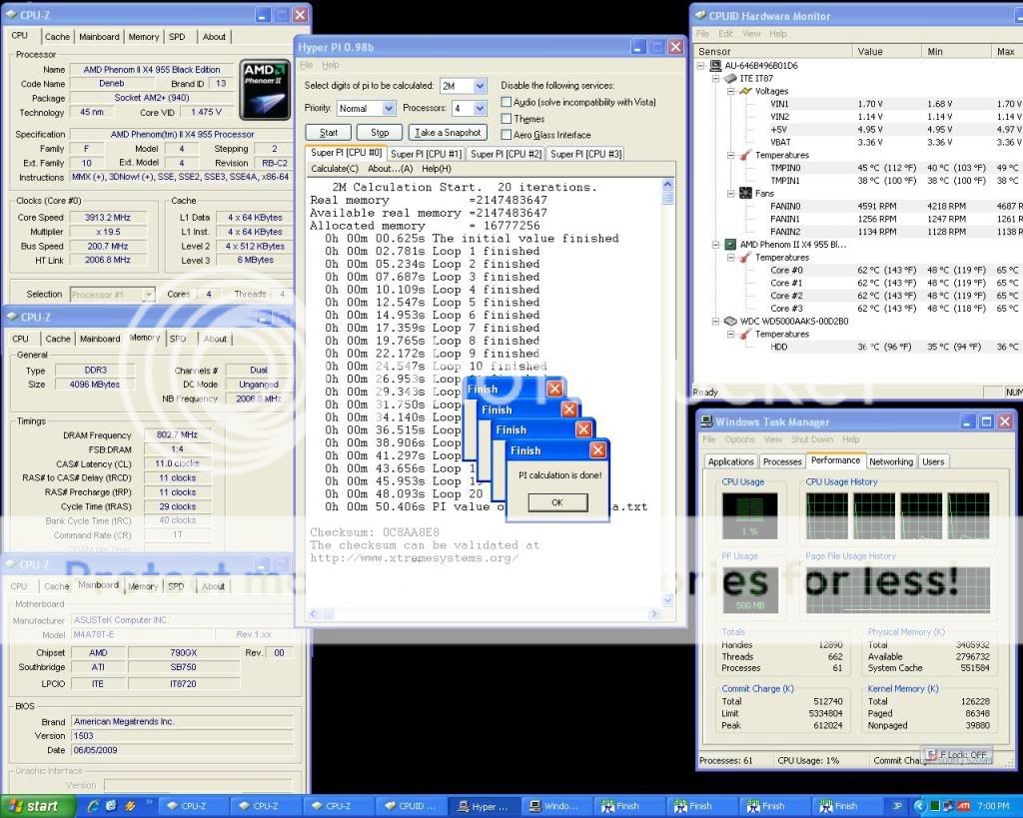Tick the Aero Glass Interface checkbox
Viewport: 1023px width, 818px height.
[x=506, y=135]
